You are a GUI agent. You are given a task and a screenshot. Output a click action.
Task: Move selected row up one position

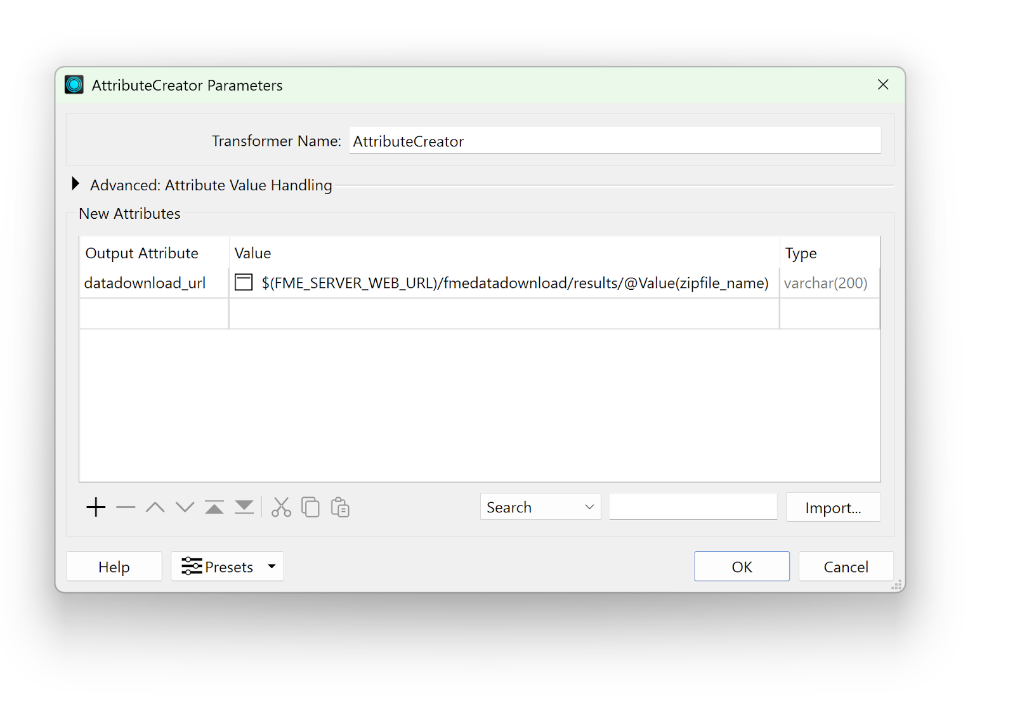coord(155,507)
